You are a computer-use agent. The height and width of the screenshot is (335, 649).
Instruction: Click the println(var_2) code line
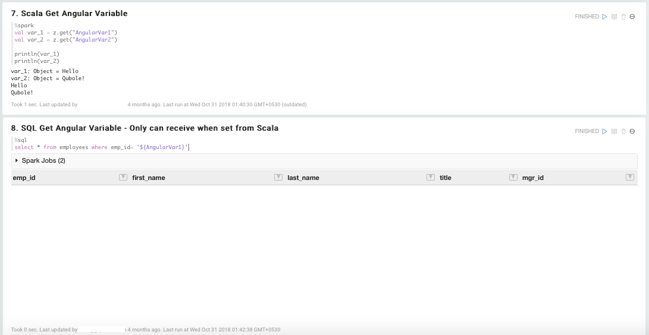pyautogui.click(x=37, y=61)
